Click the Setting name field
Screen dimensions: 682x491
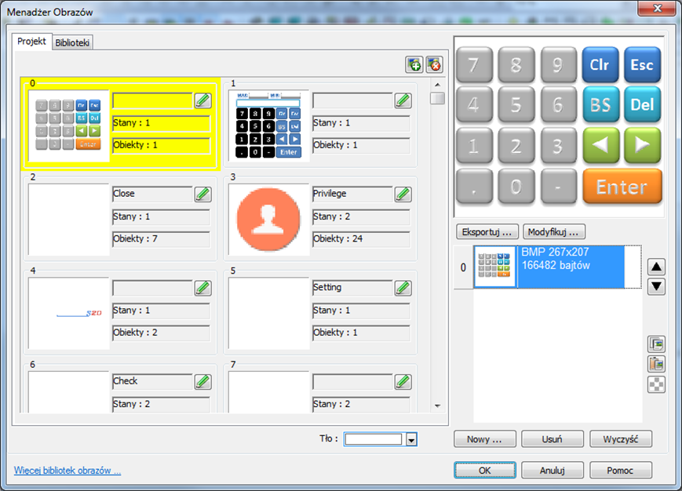click(x=352, y=288)
